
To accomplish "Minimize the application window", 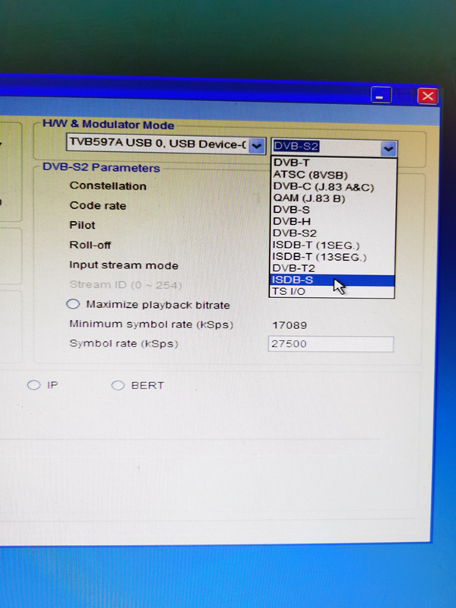I will point(381,96).
